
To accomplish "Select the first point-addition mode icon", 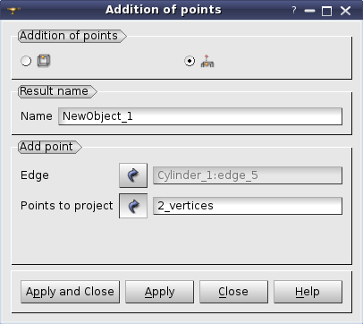I will (44, 61).
